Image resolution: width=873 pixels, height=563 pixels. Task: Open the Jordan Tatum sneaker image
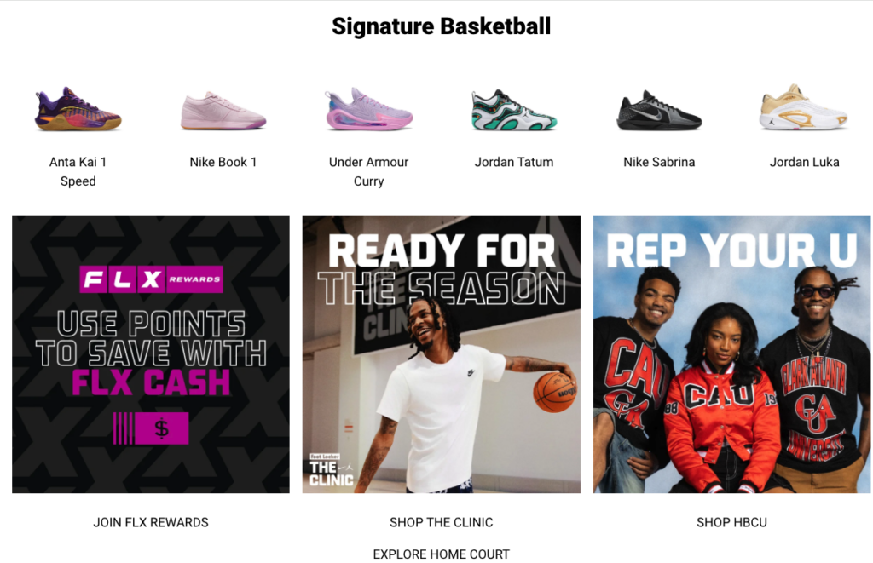click(514, 110)
